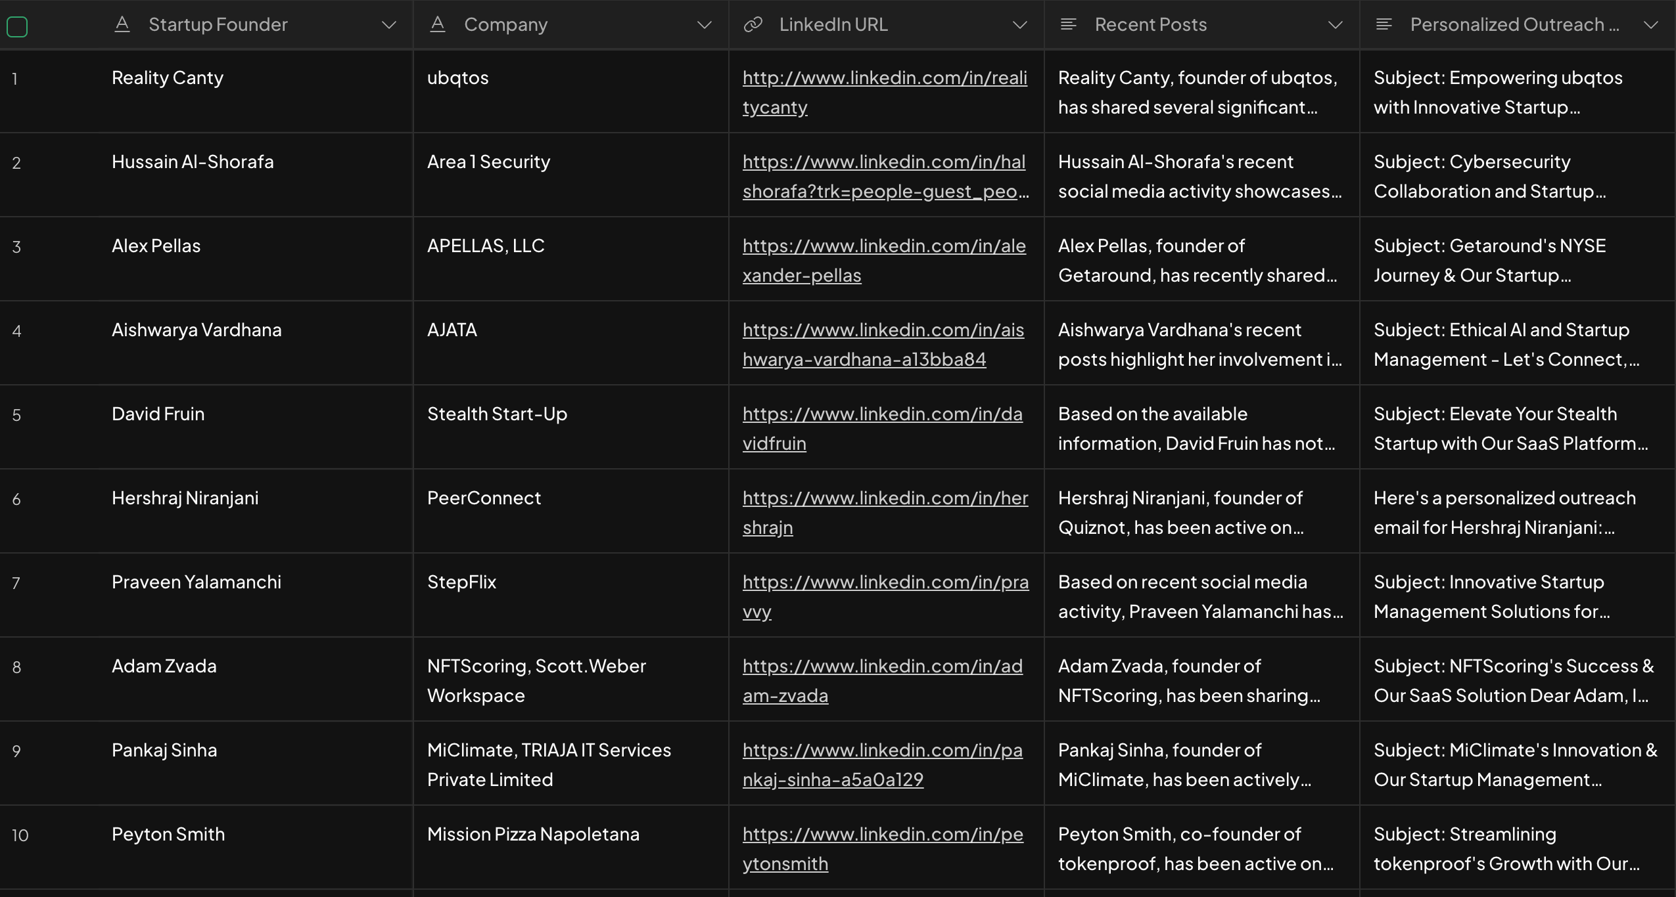Click paragraph icon on Personalized Outreach column
Image resolution: width=1676 pixels, height=897 pixels.
click(x=1384, y=25)
